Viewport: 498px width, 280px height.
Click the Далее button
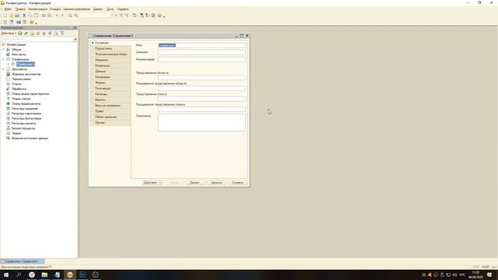(x=195, y=183)
